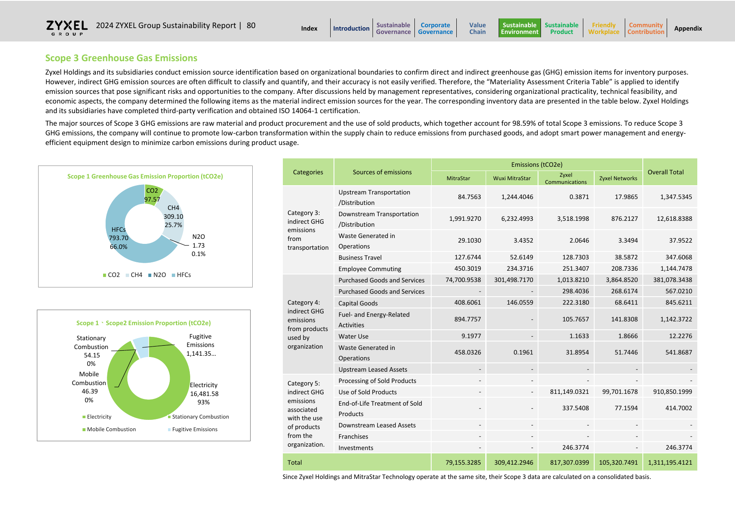
Task: Click the Wuxi MitraStar column header
Action: tap(512, 179)
